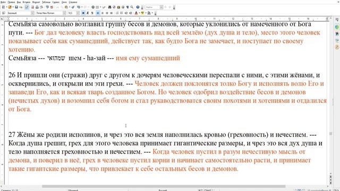Image resolution: width=340 pixels, height=191 pixels.
Task: Open the Правка menu
Action: coord(11,2)
